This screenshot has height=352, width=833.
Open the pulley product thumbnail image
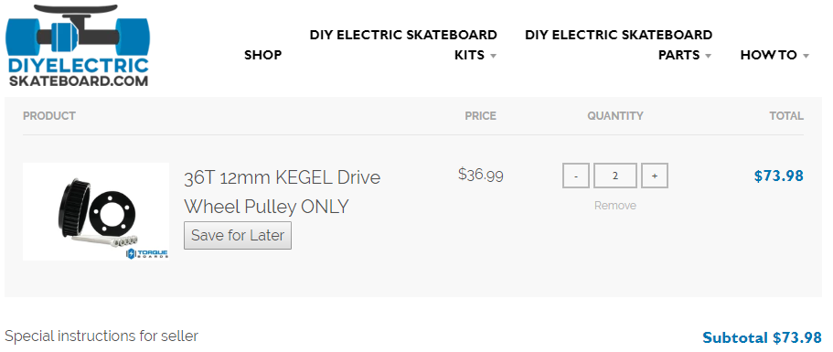point(96,211)
